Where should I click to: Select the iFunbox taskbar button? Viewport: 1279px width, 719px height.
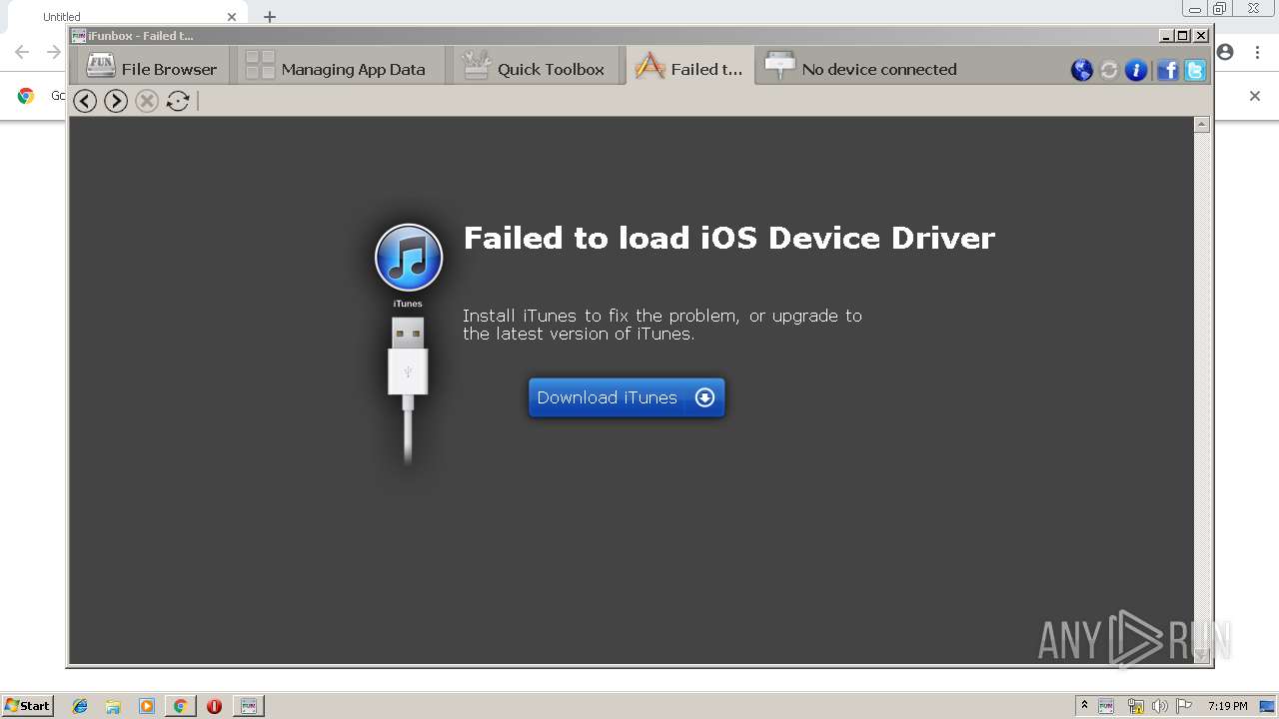249,706
